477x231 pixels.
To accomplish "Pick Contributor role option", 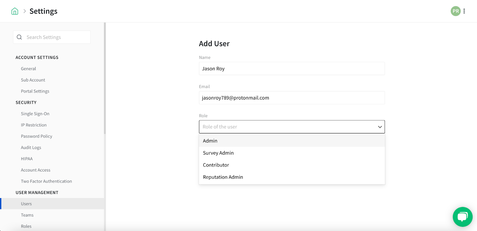I will pos(216,165).
